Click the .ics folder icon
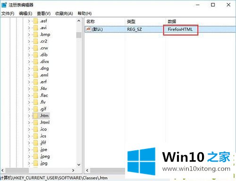 pyautogui.click(x=36, y=136)
